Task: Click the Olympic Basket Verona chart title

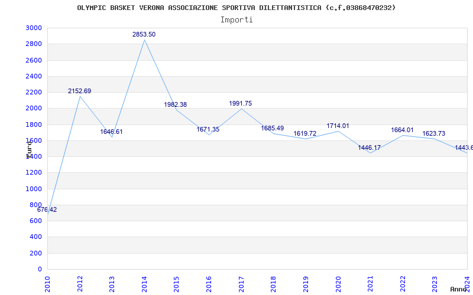Action: coord(237,8)
